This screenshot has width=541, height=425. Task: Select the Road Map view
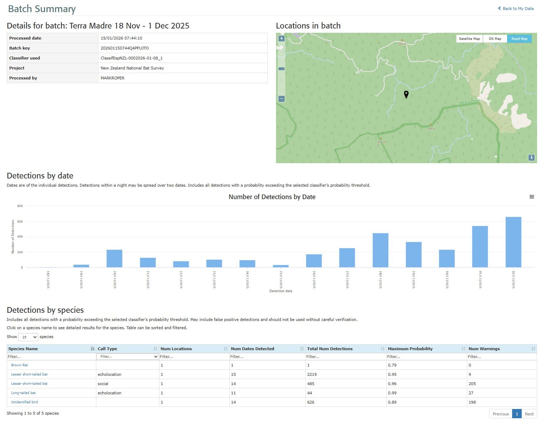tap(519, 39)
